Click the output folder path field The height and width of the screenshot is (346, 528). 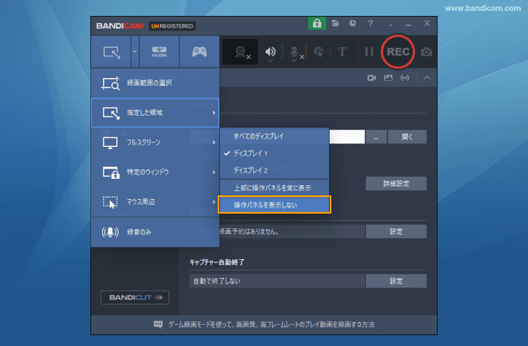(x=347, y=137)
